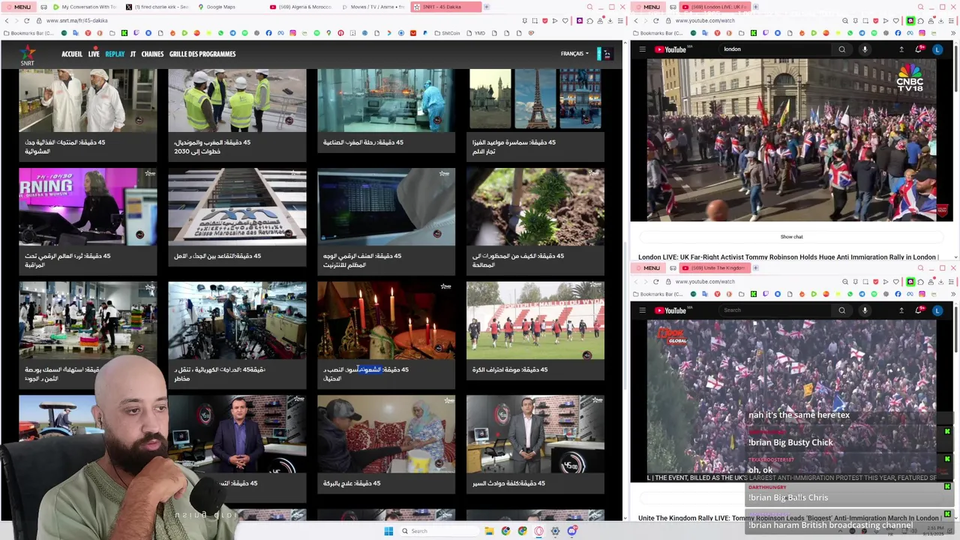
Task: Open notifications in Unite The Kingdom window
Action: (919, 310)
